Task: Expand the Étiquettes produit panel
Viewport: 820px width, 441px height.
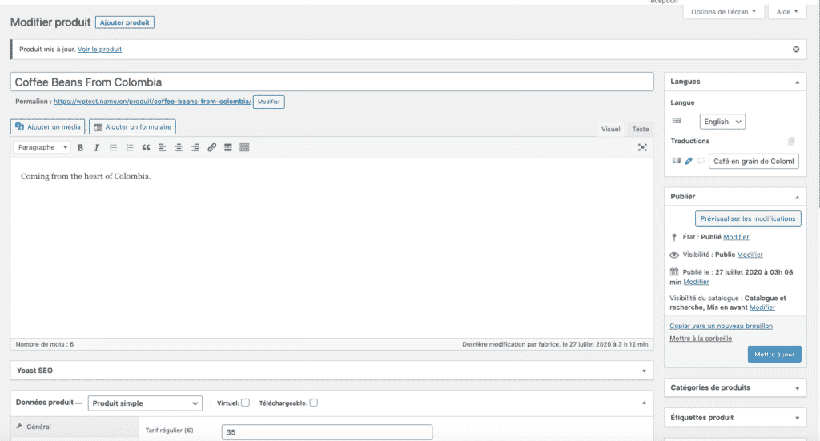Action: tap(797, 418)
